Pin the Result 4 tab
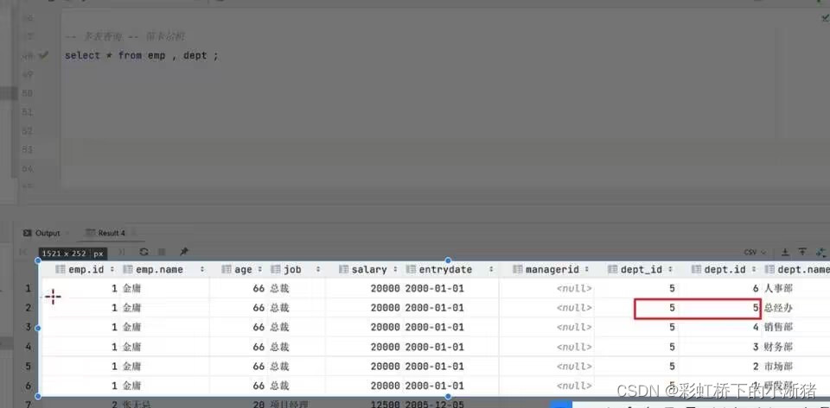 (x=183, y=252)
